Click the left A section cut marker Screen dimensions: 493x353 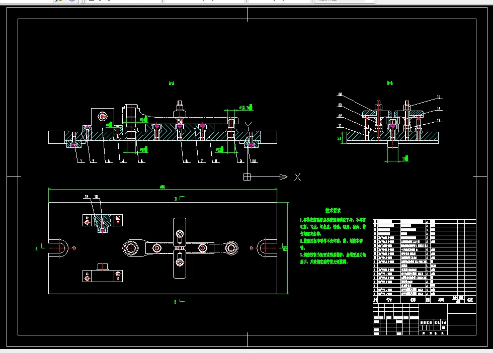pyautogui.click(x=40, y=247)
